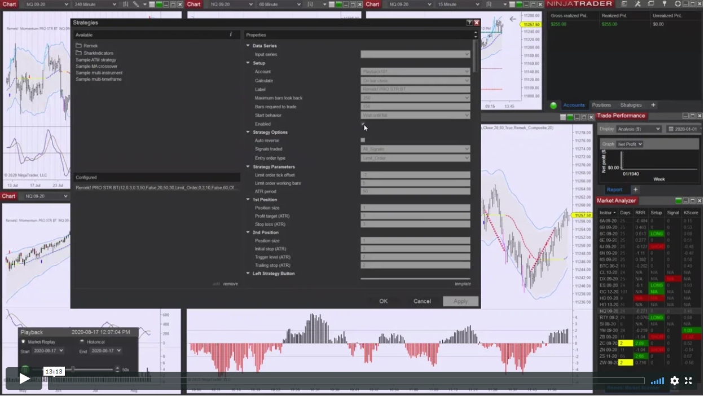Click Apply in the Strategies dialog

click(461, 301)
